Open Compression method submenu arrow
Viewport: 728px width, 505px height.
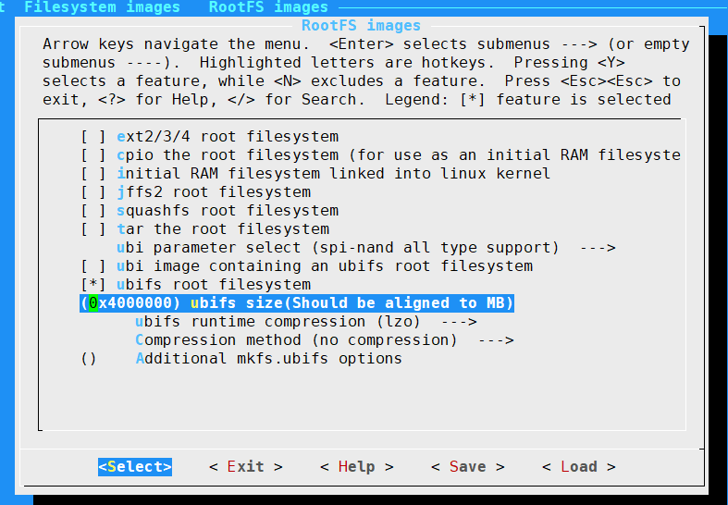[x=495, y=340]
